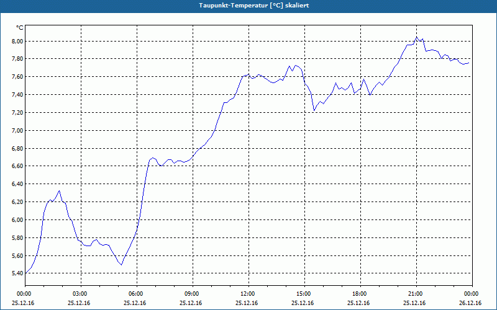Image resolution: width=497 pixels, height=310 pixels.
Task: Click the 25.12.16 date under 15:00
Action: 303,303
